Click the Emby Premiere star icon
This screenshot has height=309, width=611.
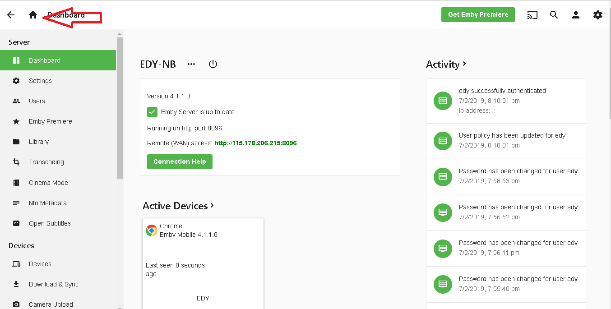16,121
